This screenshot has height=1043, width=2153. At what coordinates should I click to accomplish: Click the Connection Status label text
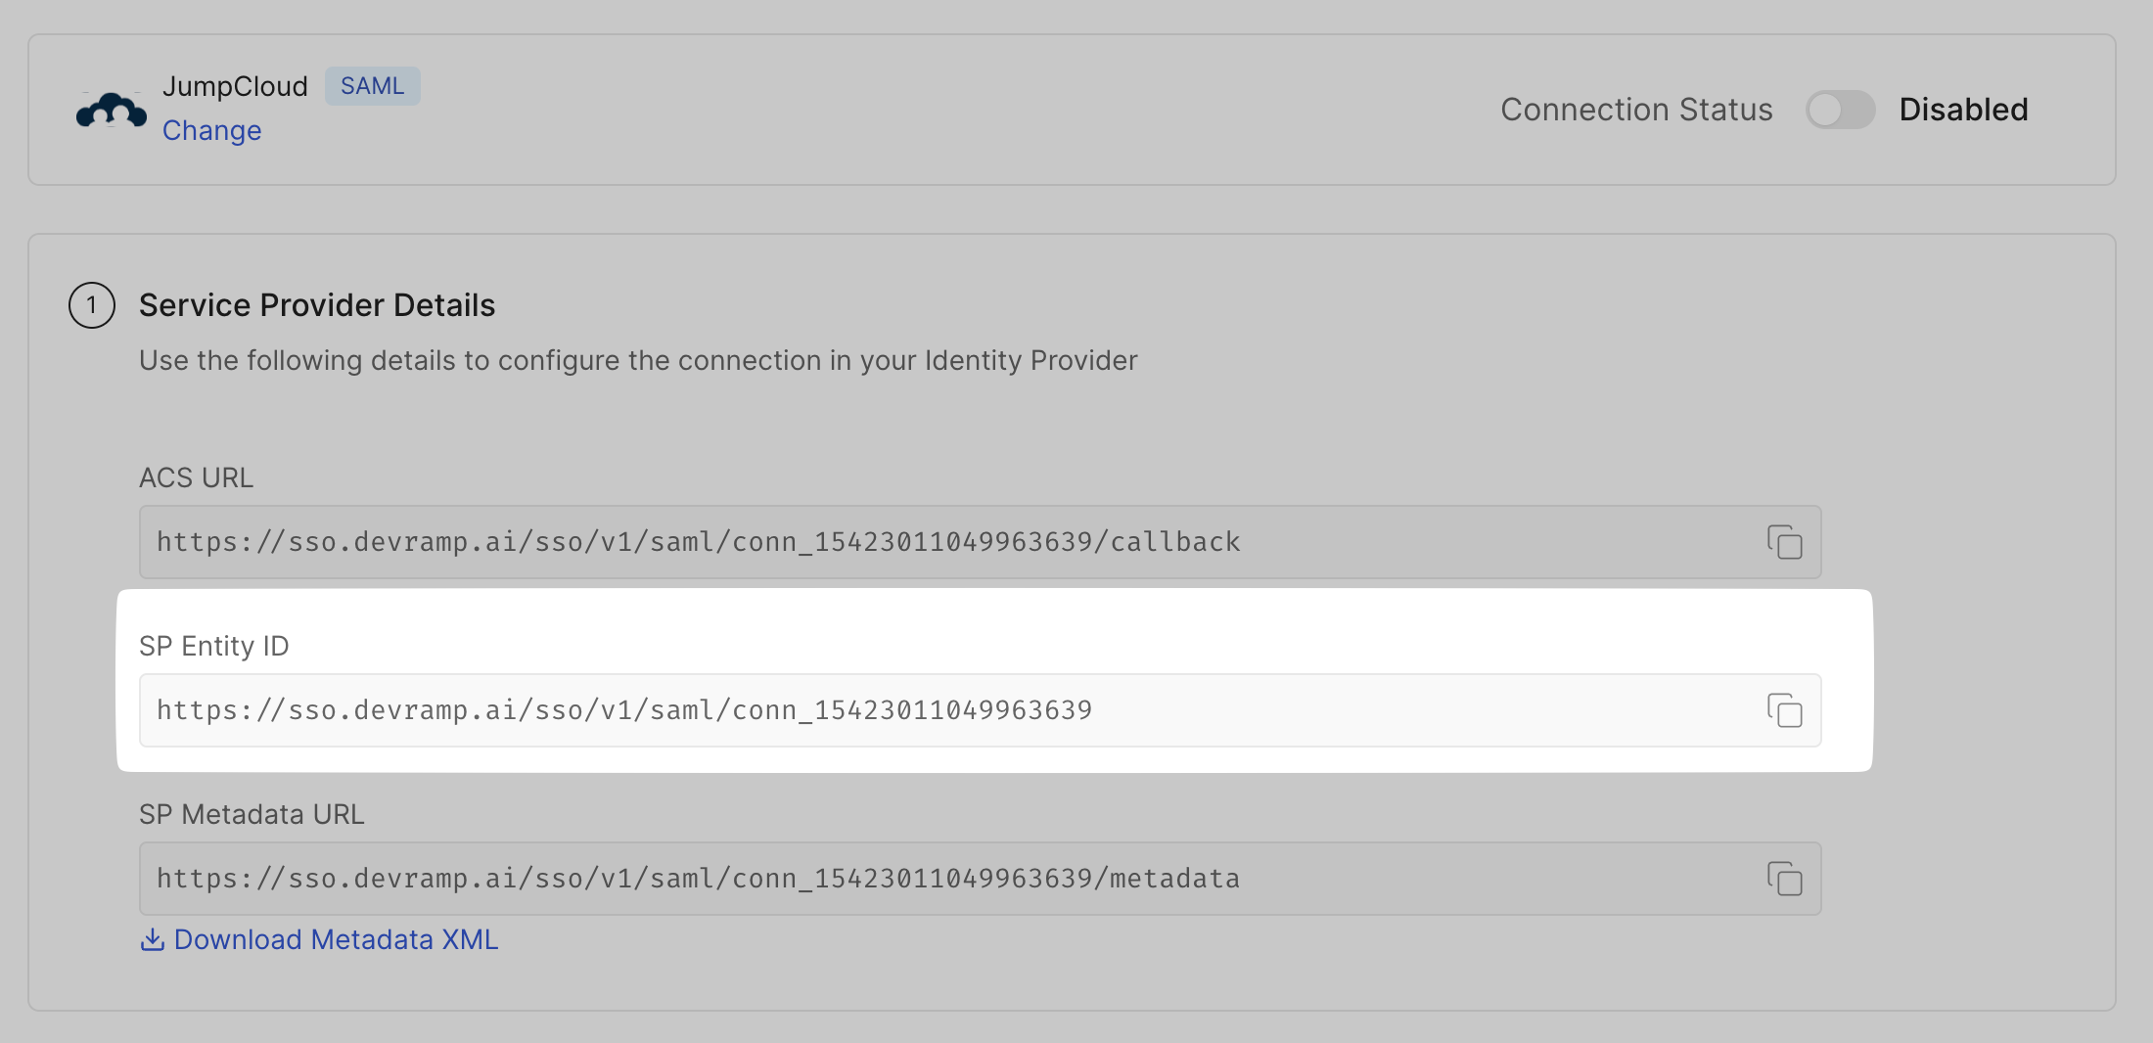tap(1635, 110)
